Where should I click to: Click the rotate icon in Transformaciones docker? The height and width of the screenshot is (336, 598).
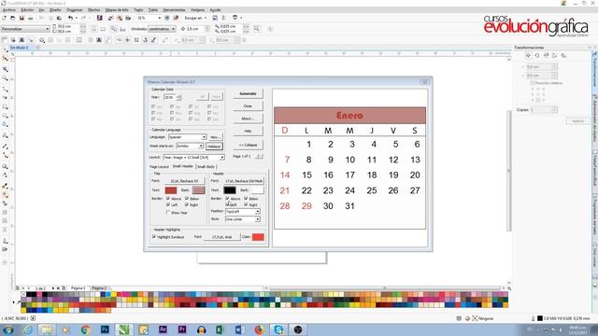537,56
